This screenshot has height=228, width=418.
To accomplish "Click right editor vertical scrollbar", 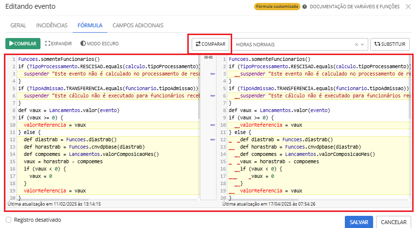I will [410, 87].
